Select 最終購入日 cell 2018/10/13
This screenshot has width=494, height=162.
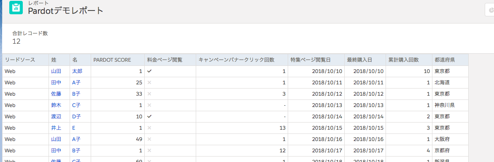[365, 105]
